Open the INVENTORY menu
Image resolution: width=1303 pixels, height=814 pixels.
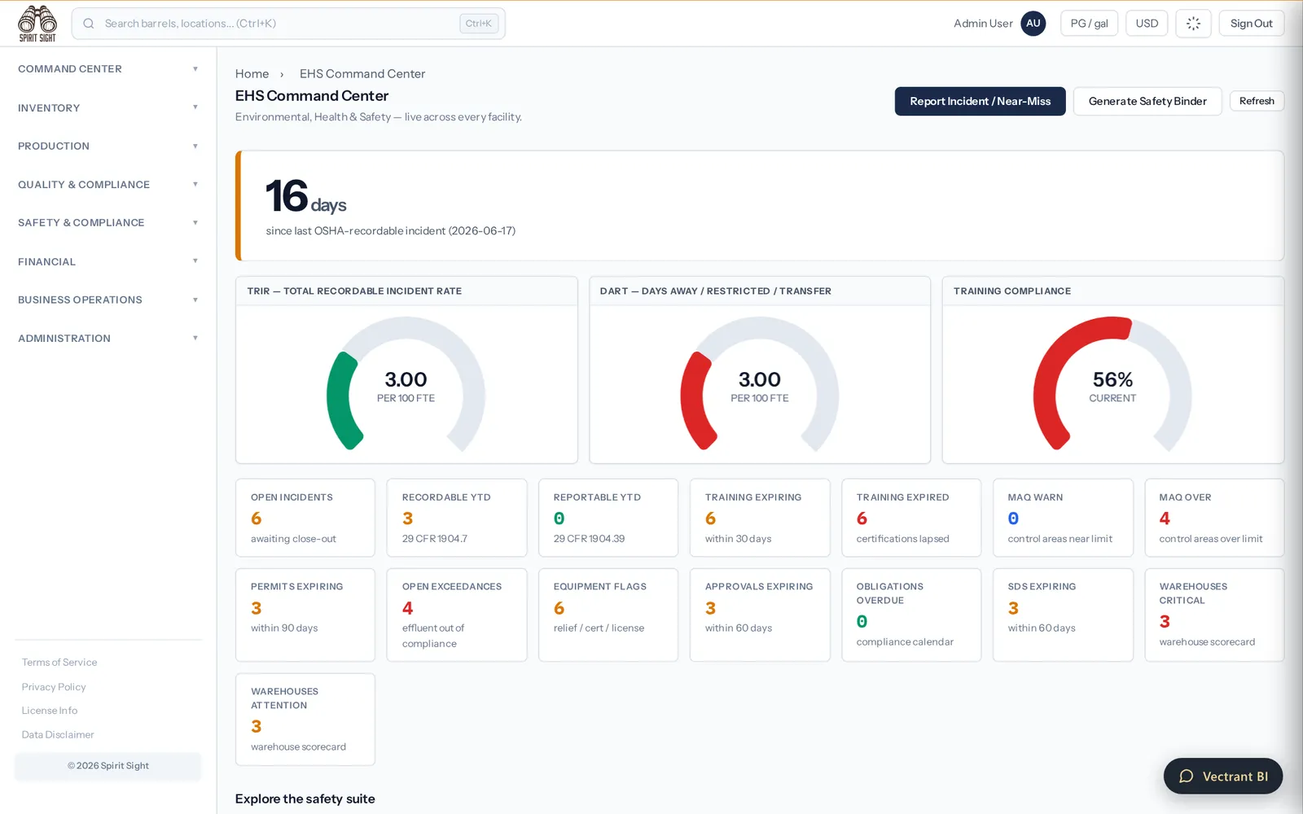(x=107, y=107)
